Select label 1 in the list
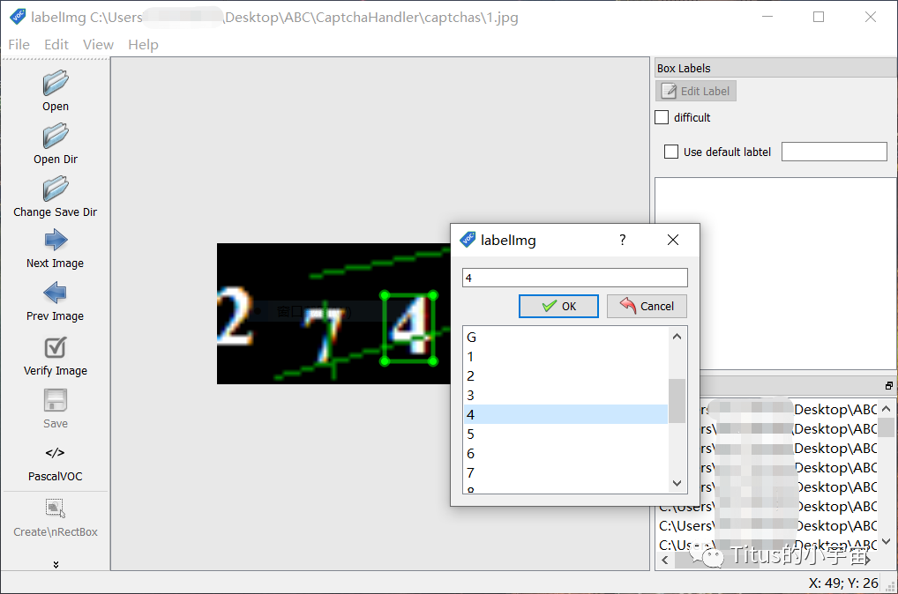 pyautogui.click(x=565, y=357)
